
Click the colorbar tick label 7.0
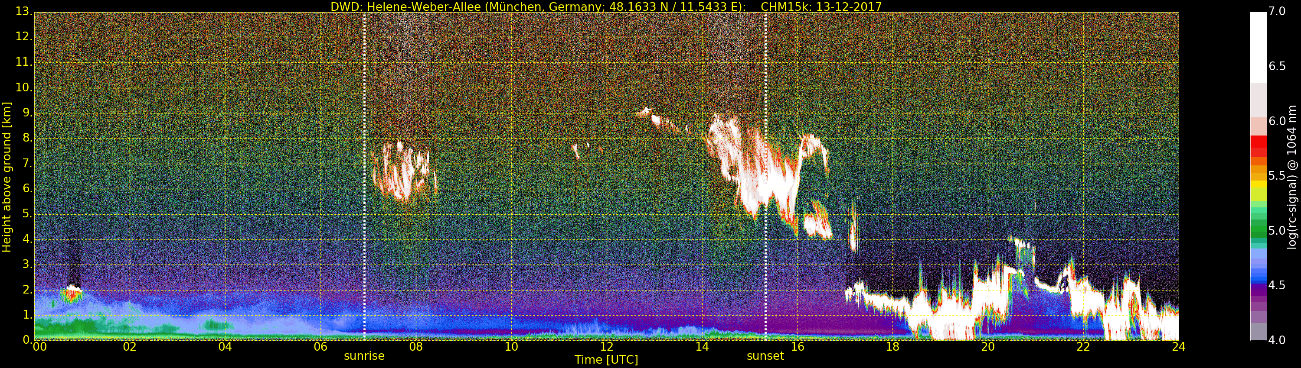[x=1277, y=12]
